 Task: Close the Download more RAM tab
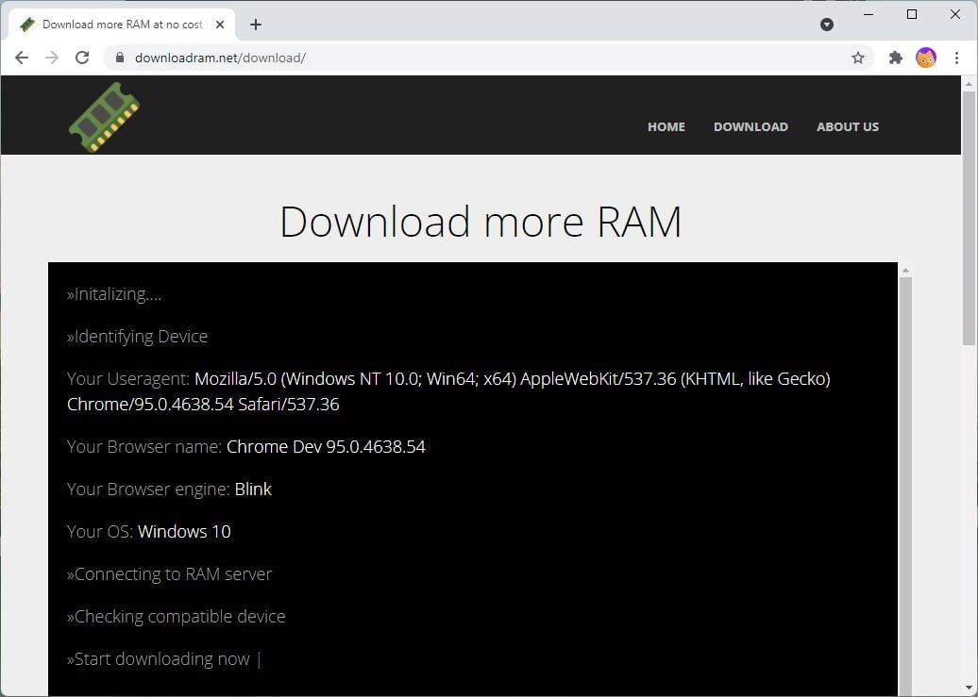(x=220, y=25)
